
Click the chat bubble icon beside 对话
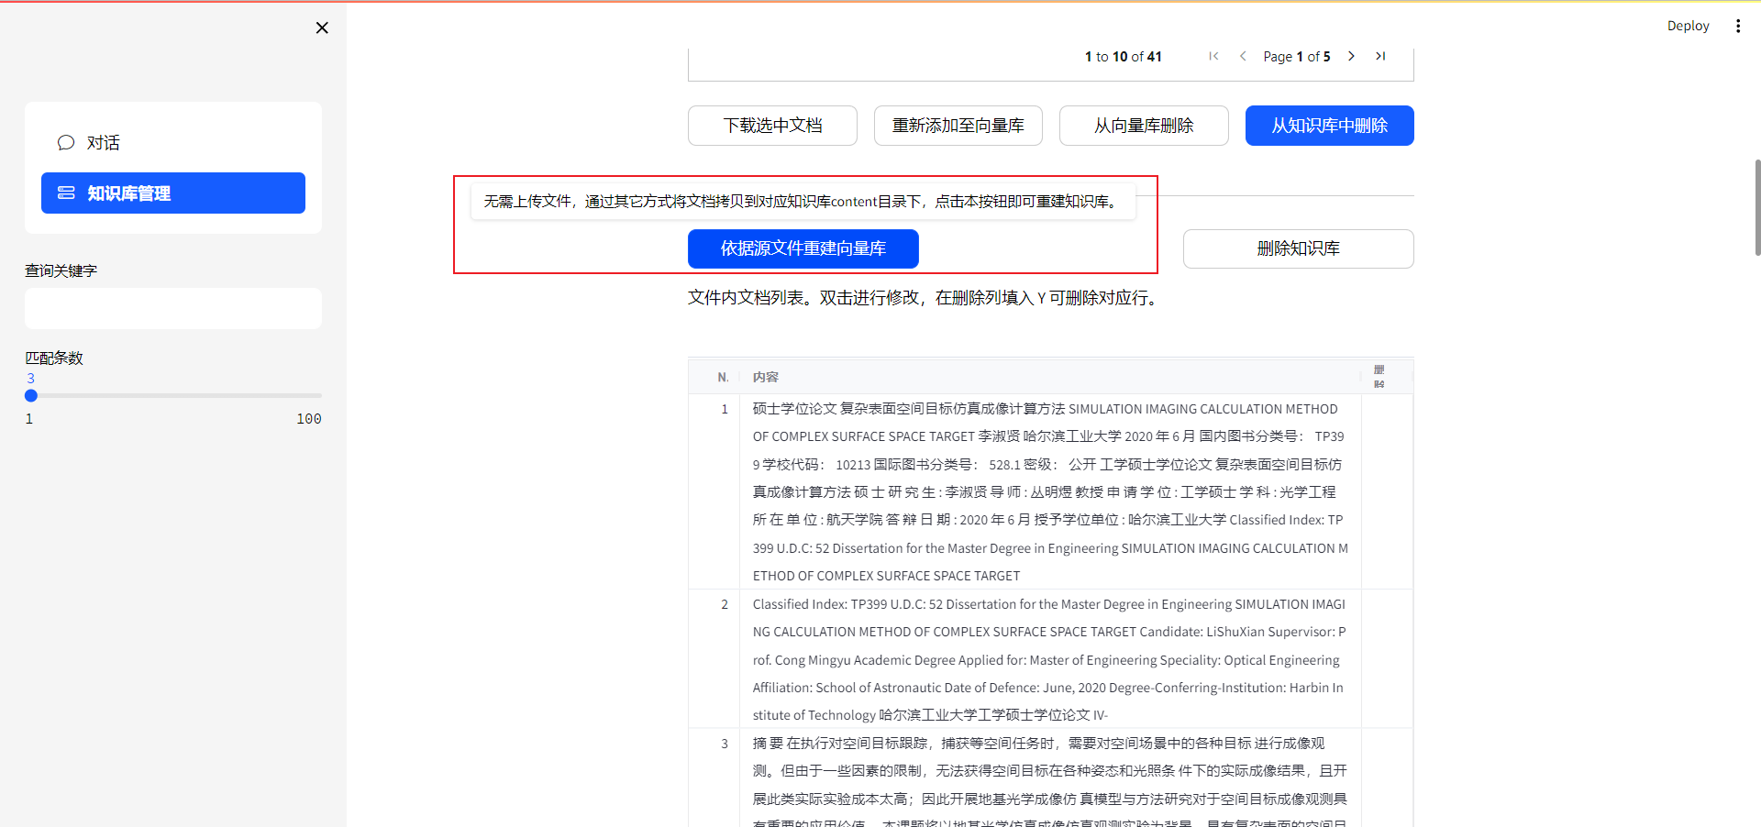[x=66, y=143]
